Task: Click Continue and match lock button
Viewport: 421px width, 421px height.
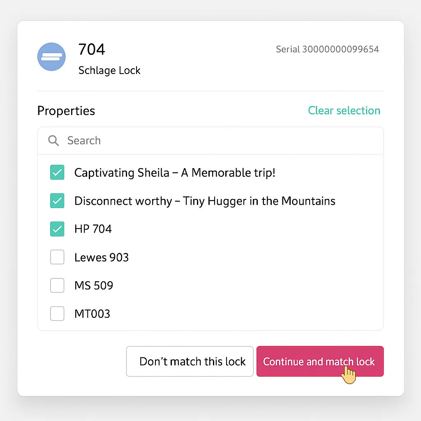Action: pos(320,361)
